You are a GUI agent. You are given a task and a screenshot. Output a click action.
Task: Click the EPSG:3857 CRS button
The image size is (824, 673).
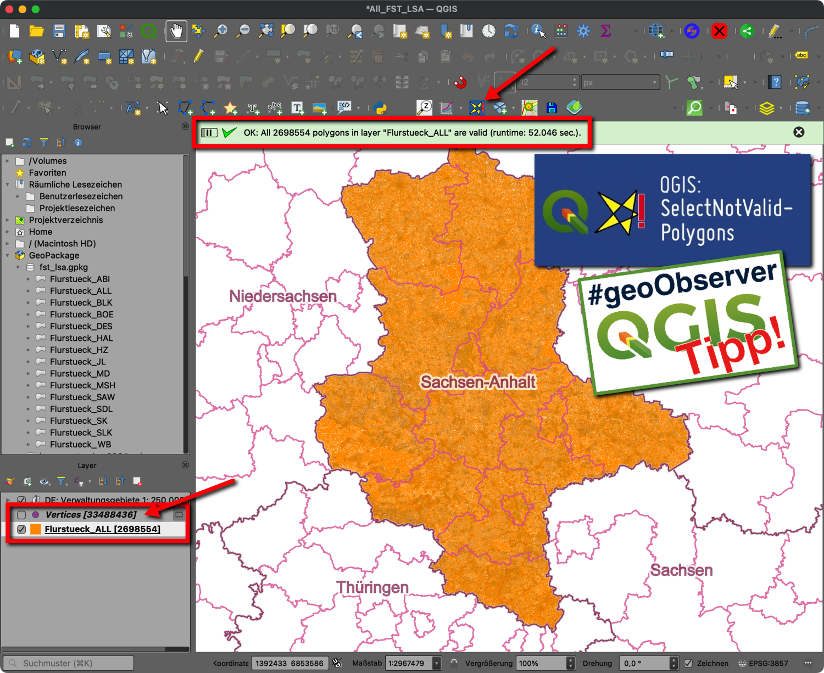click(x=763, y=663)
